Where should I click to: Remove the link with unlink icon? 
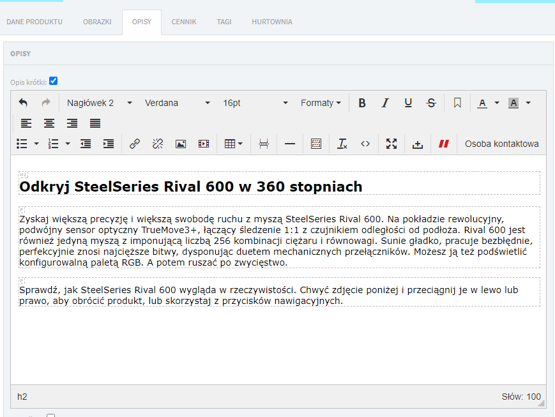[158, 144]
